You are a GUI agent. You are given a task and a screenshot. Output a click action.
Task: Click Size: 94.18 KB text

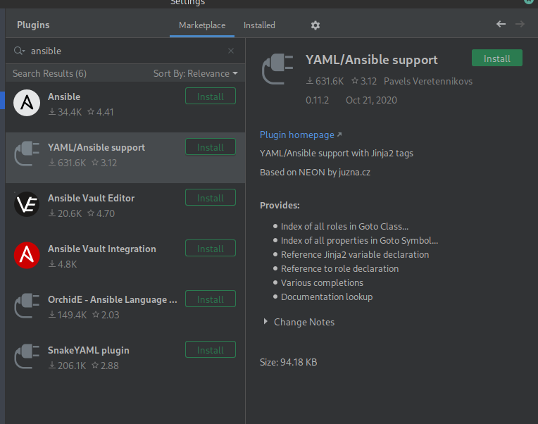tap(288, 362)
